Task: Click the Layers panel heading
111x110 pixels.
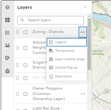Action: pyautogui.click(x=25, y=7)
